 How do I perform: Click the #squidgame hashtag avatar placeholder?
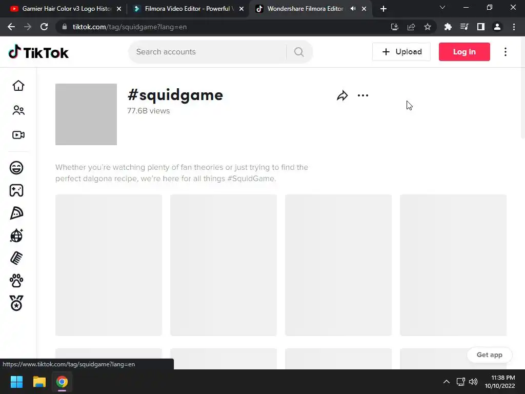pyautogui.click(x=86, y=114)
